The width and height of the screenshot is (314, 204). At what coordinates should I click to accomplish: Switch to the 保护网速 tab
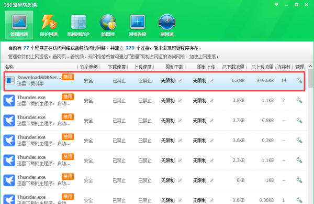point(49,25)
